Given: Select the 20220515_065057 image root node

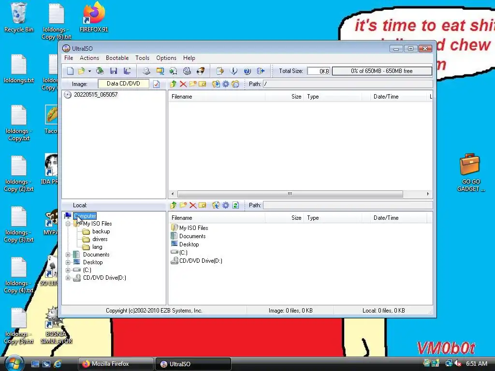Looking at the screenshot, I should (x=96, y=95).
